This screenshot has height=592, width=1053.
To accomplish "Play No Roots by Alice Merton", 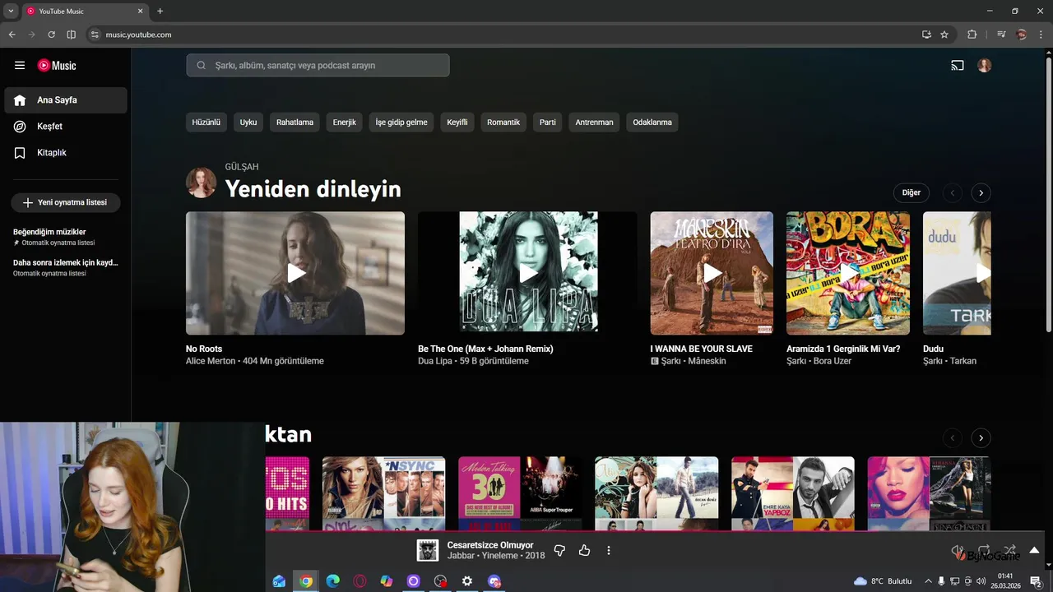I will (295, 273).
